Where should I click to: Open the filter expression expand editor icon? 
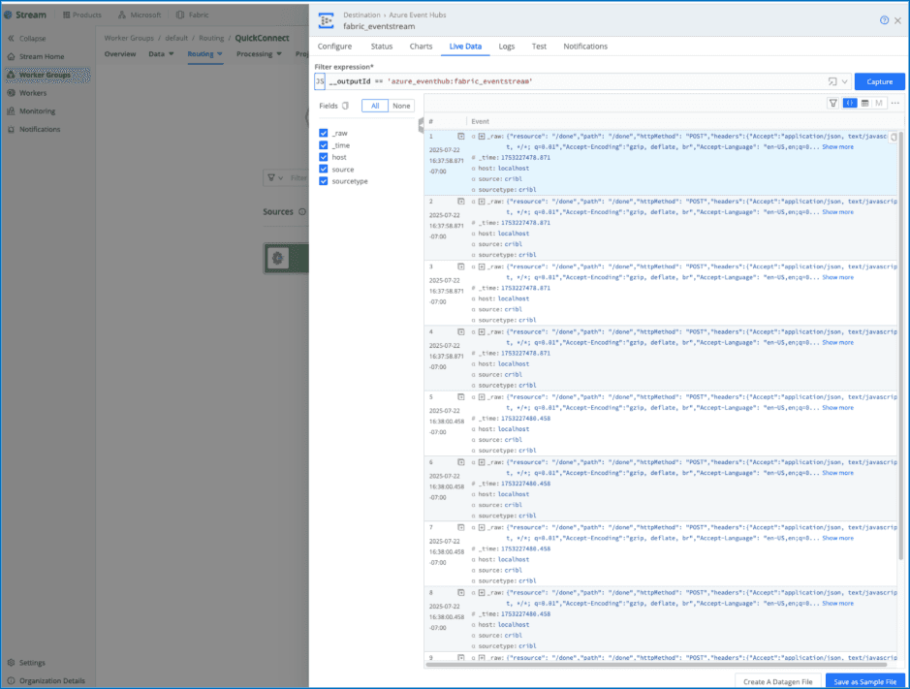tap(832, 81)
